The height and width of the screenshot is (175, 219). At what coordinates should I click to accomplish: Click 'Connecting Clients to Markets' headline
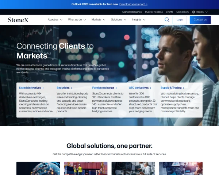55,51
